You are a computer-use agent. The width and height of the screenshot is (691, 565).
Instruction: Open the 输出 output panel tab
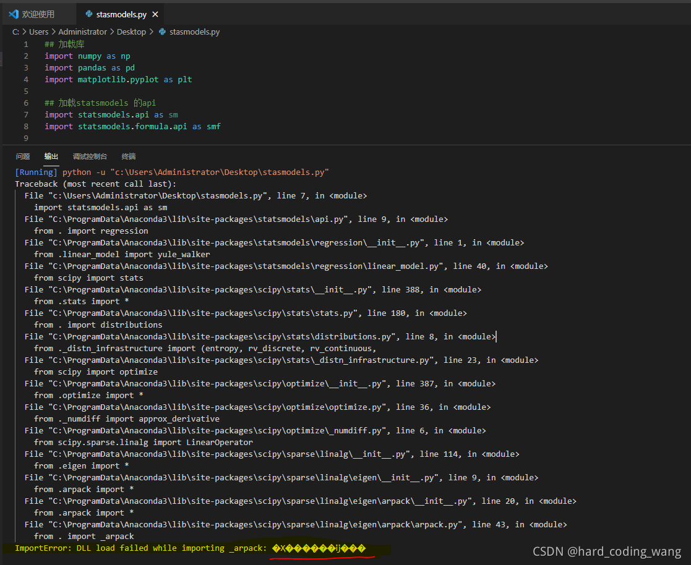[x=51, y=156]
